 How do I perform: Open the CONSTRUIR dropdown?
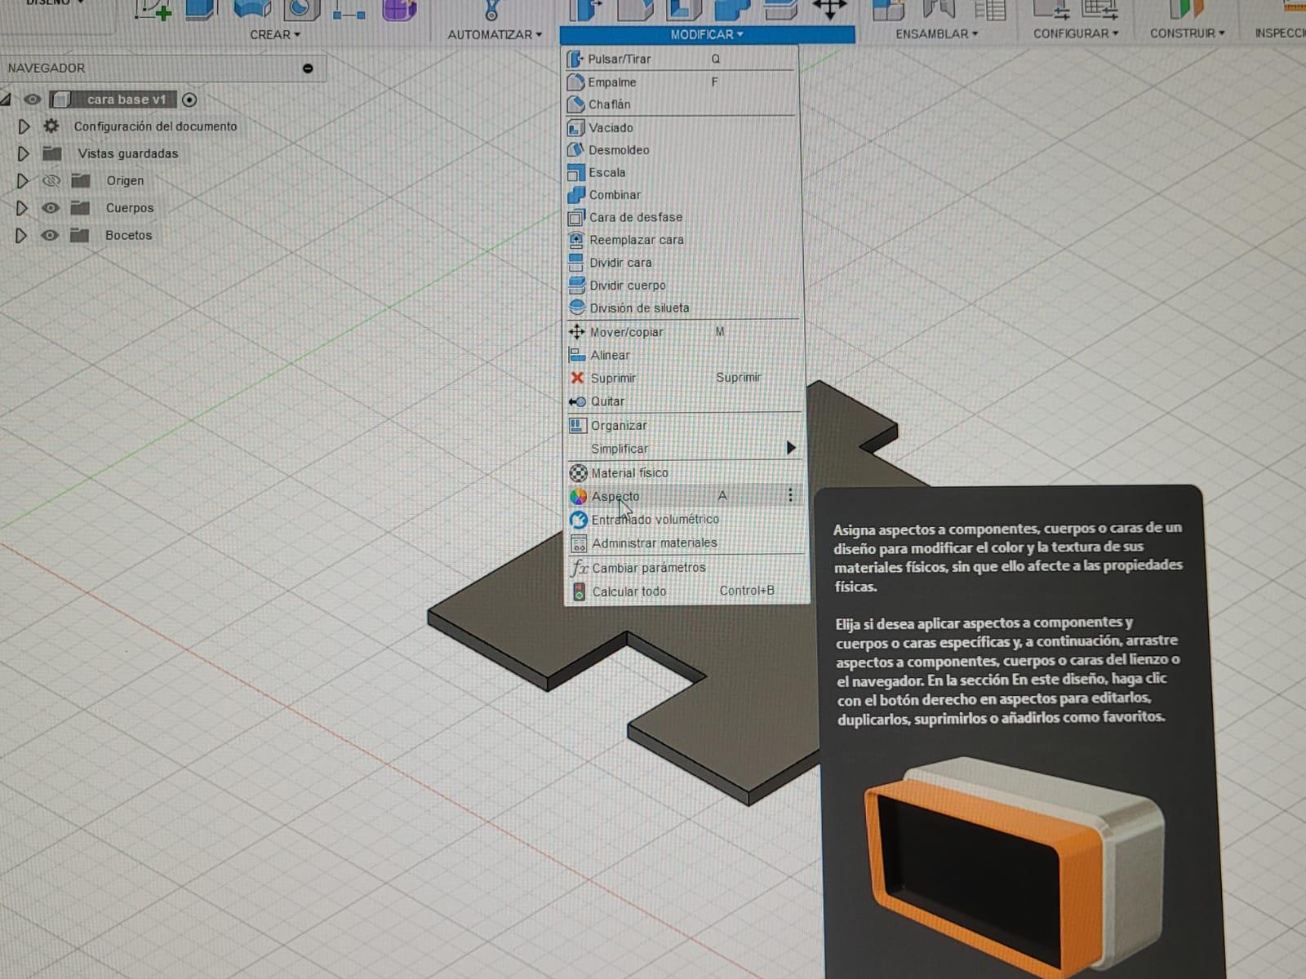(1188, 33)
